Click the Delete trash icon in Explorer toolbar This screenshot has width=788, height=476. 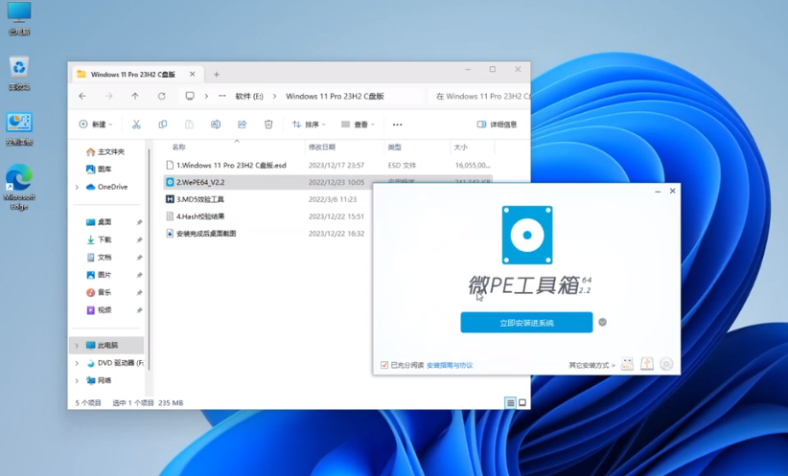(268, 125)
